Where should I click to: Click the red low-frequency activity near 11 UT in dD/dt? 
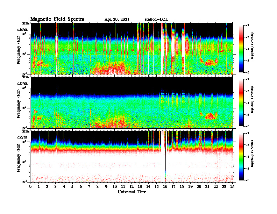(122, 122)
